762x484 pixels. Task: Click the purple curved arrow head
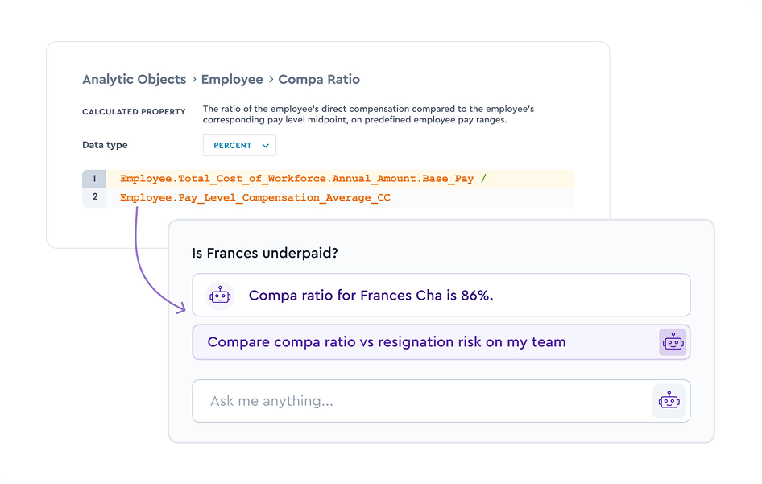click(182, 307)
